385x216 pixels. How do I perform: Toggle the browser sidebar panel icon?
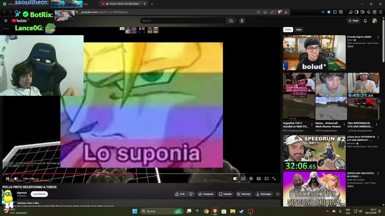pyautogui.click(x=356, y=12)
